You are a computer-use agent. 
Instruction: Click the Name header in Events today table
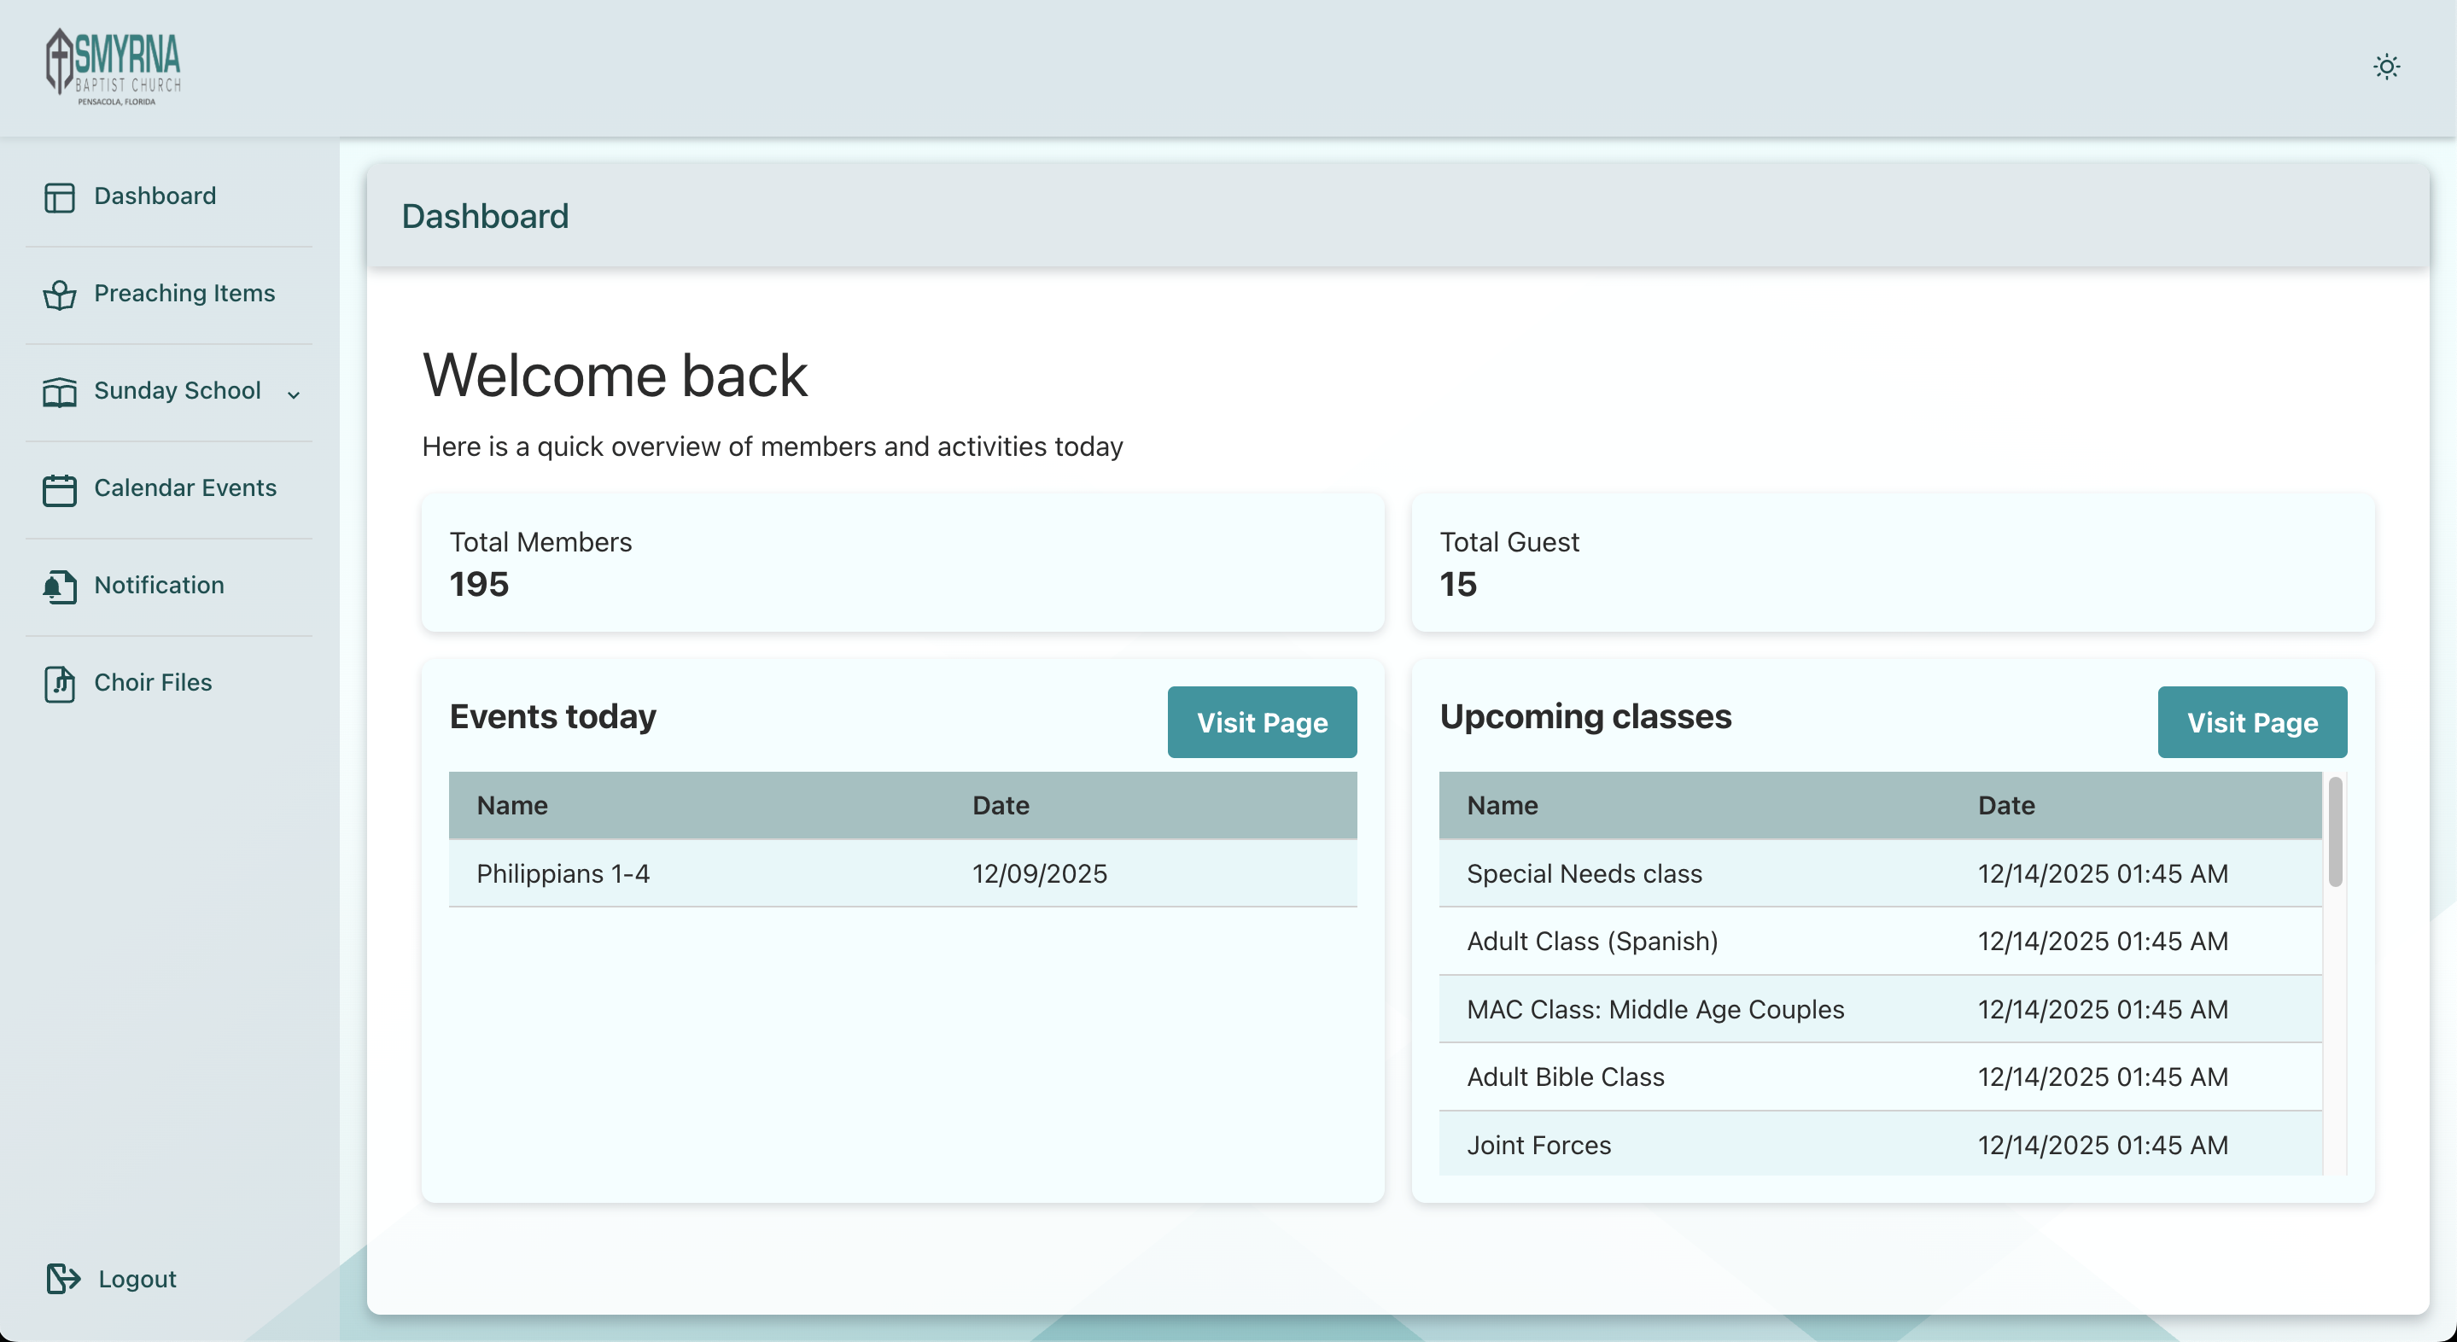pos(512,805)
